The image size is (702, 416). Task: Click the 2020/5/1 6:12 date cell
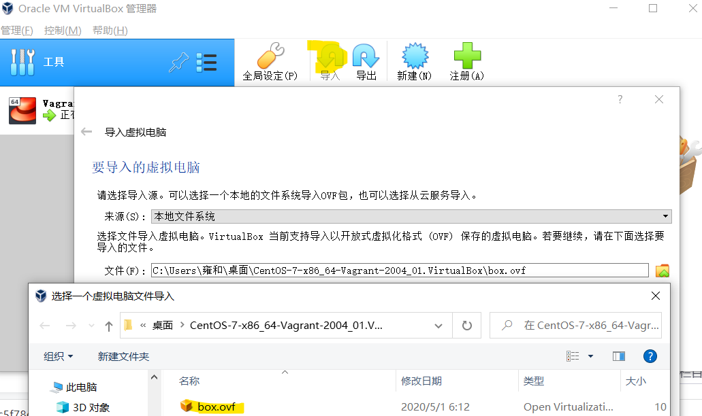click(435, 406)
